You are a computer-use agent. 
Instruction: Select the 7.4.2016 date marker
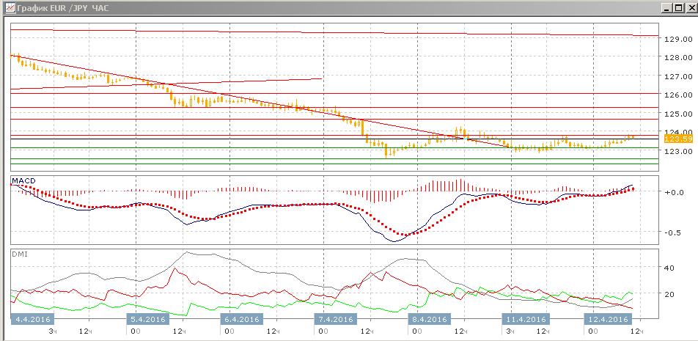pyautogui.click(x=336, y=320)
